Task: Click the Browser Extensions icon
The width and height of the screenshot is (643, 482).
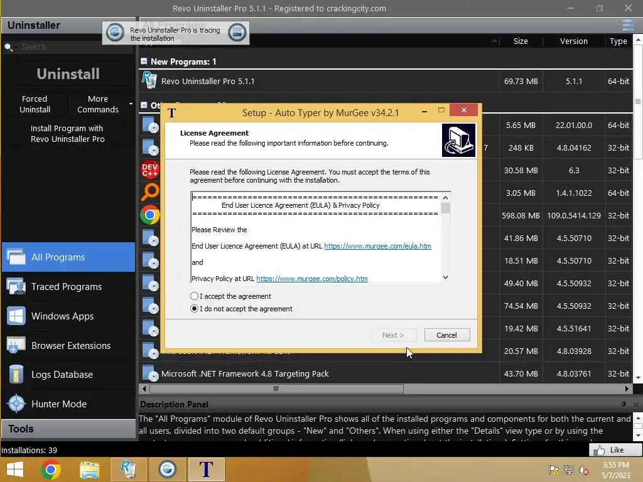Action: point(16,346)
